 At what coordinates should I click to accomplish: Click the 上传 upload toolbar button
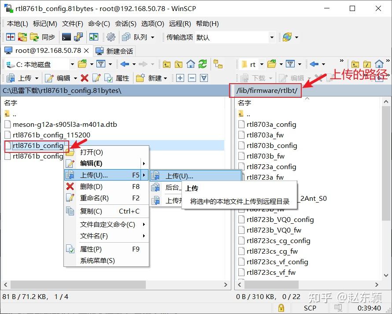(x=19, y=78)
